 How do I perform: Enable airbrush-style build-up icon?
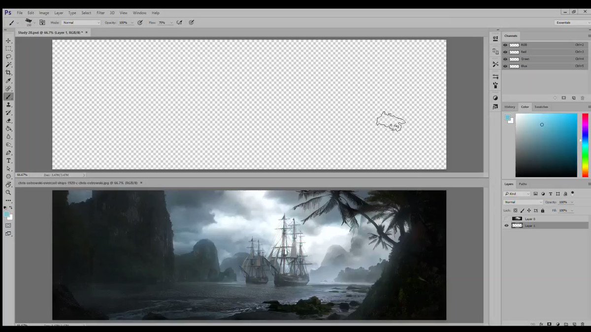[179, 22]
